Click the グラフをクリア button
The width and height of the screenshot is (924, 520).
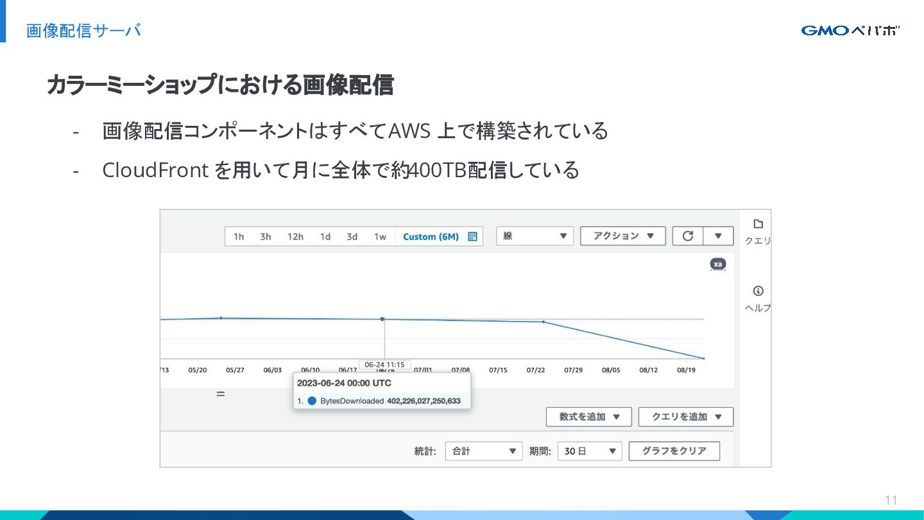coord(674,451)
